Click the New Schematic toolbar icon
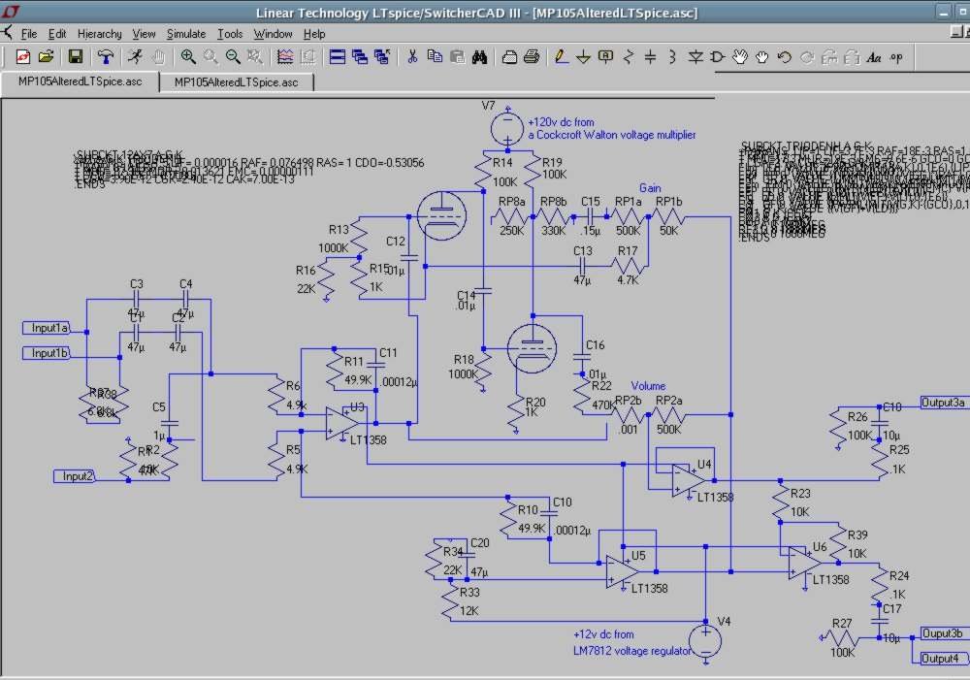 pyautogui.click(x=23, y=57)
